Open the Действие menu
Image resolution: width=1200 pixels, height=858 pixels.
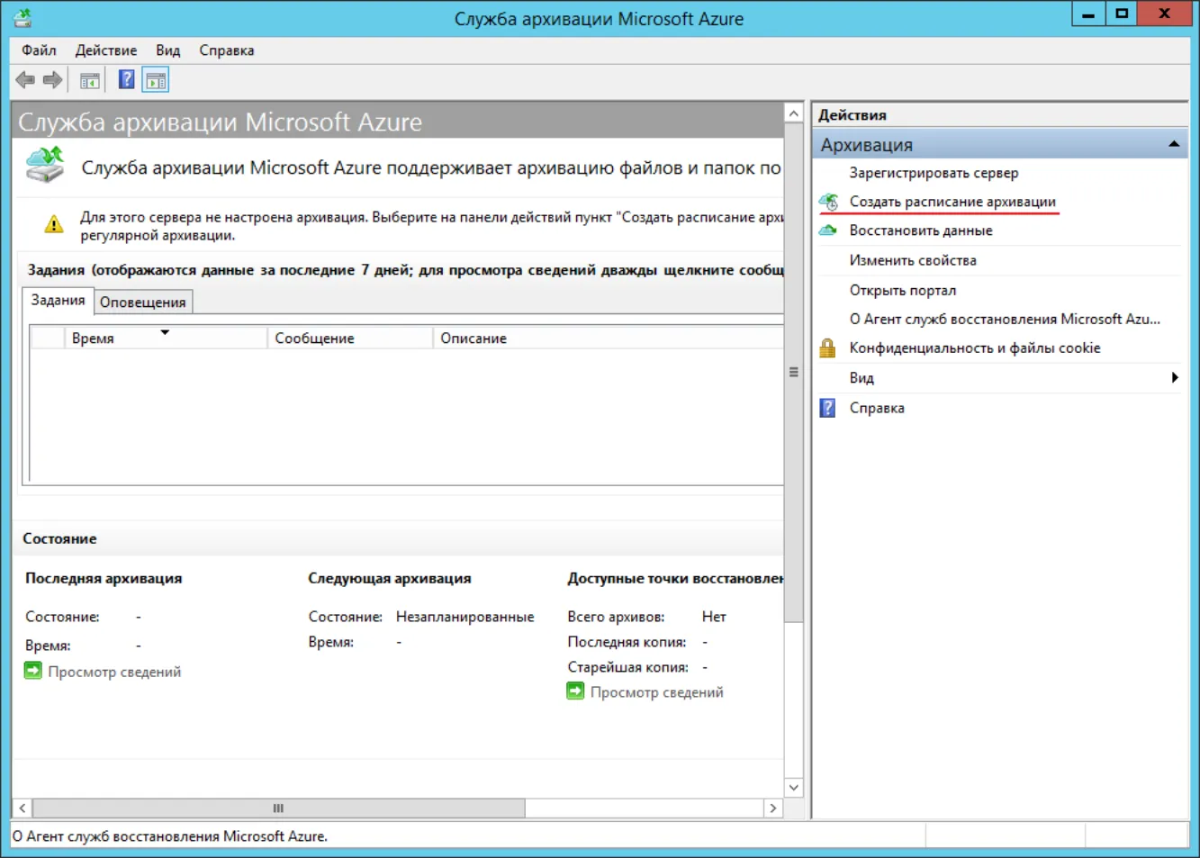[106, 50]
